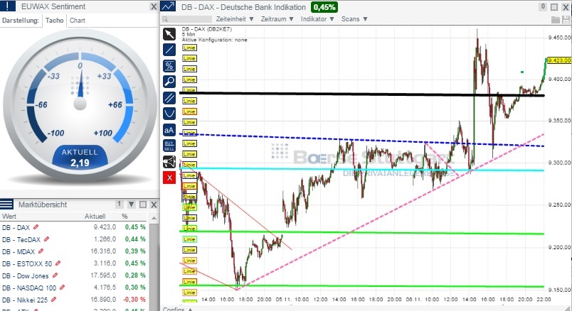This screenshot has width=572, height=311.
Task: Activate the magnifier zoom tool
Action: tap(169, 82)
